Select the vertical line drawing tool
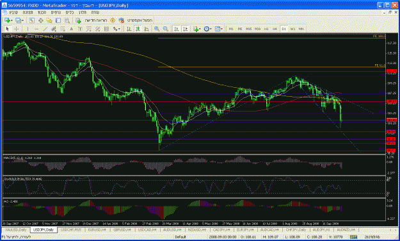Viewport: 400px width, 241px height. pos(28,29)
